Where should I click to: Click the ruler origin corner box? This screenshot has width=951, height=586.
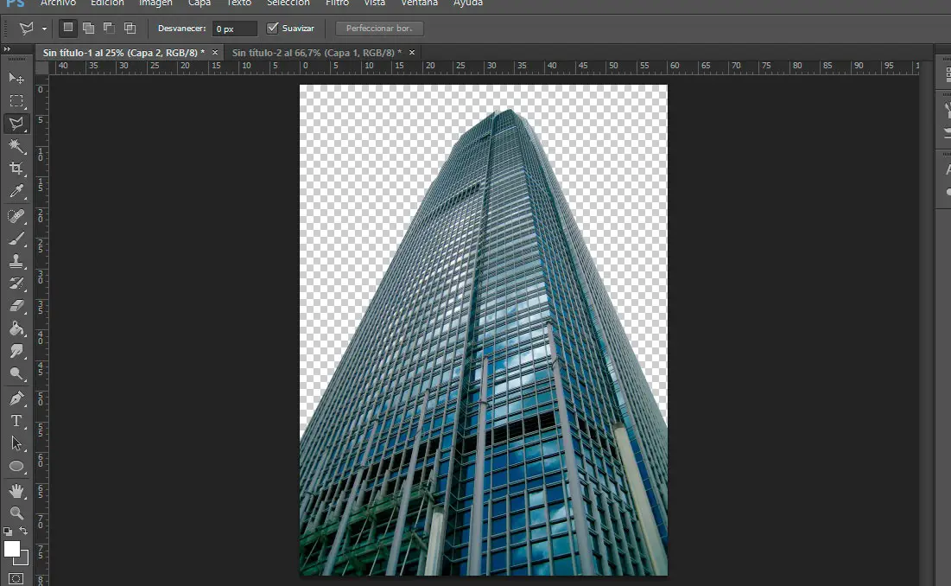tap(41, 67)
